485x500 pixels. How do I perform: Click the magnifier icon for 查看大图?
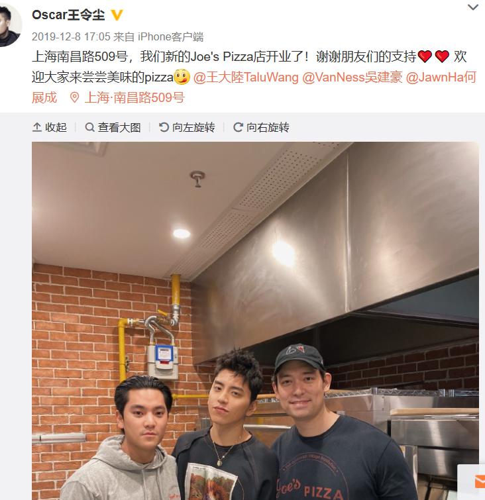[89, 127]
